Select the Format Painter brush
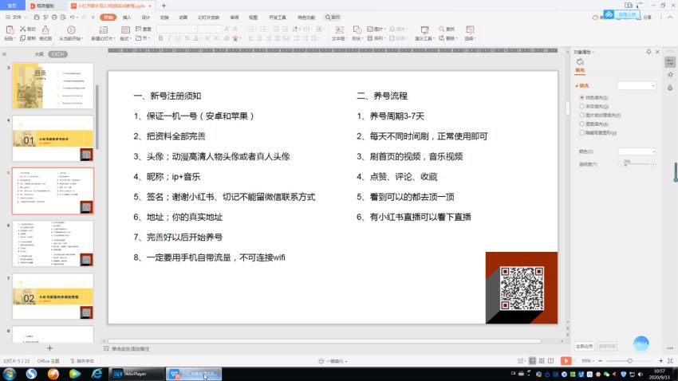The image size is (678, 381). [45, 29]
